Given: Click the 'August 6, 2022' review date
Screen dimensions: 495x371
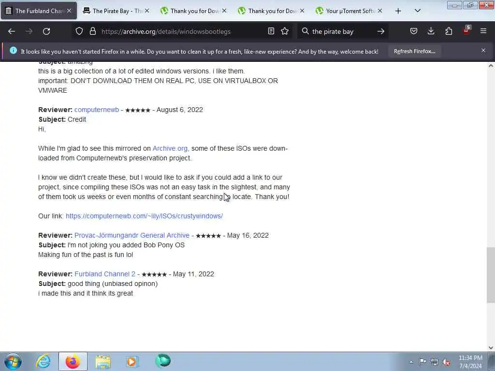Looking at the screenshot, I should tap(180, 110).
